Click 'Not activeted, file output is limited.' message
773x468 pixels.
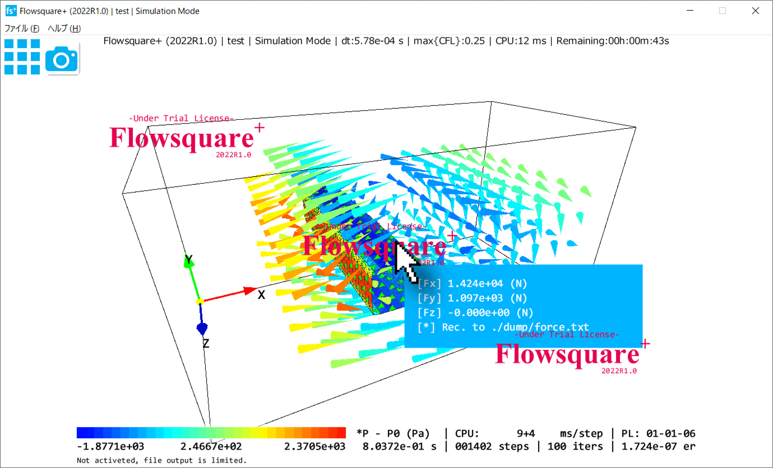tap(162, 460)
